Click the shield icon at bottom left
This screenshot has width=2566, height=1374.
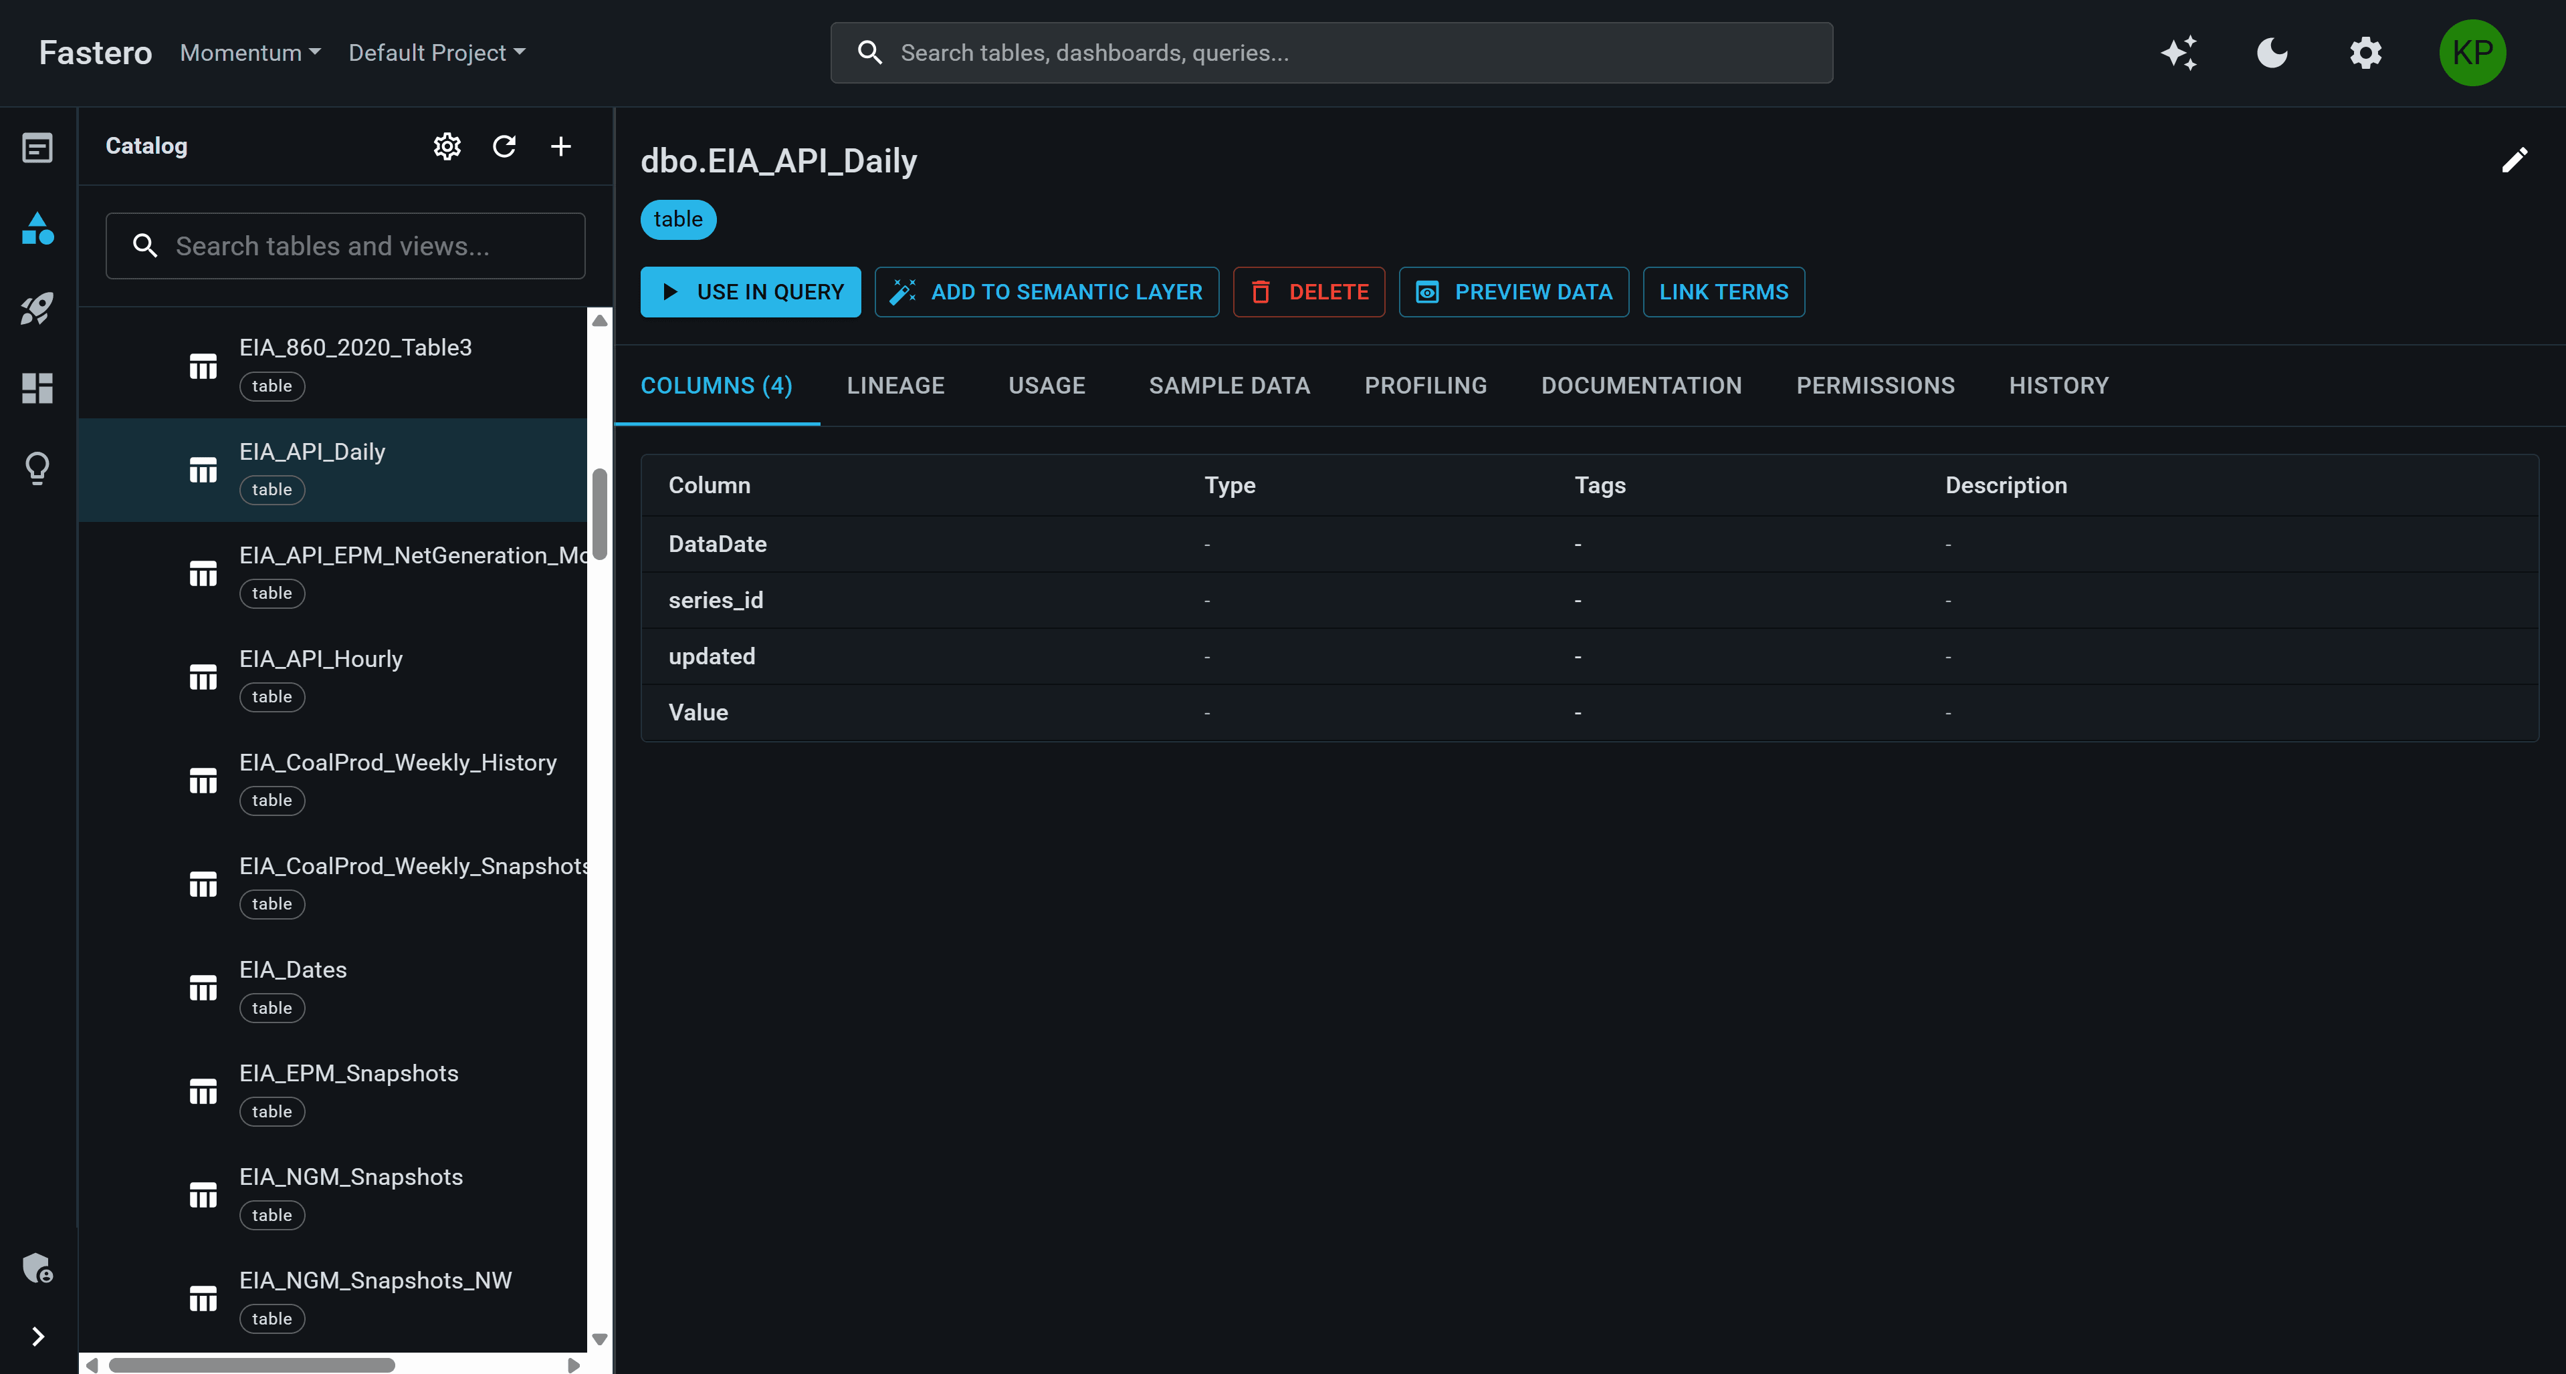click(37, 1268)
